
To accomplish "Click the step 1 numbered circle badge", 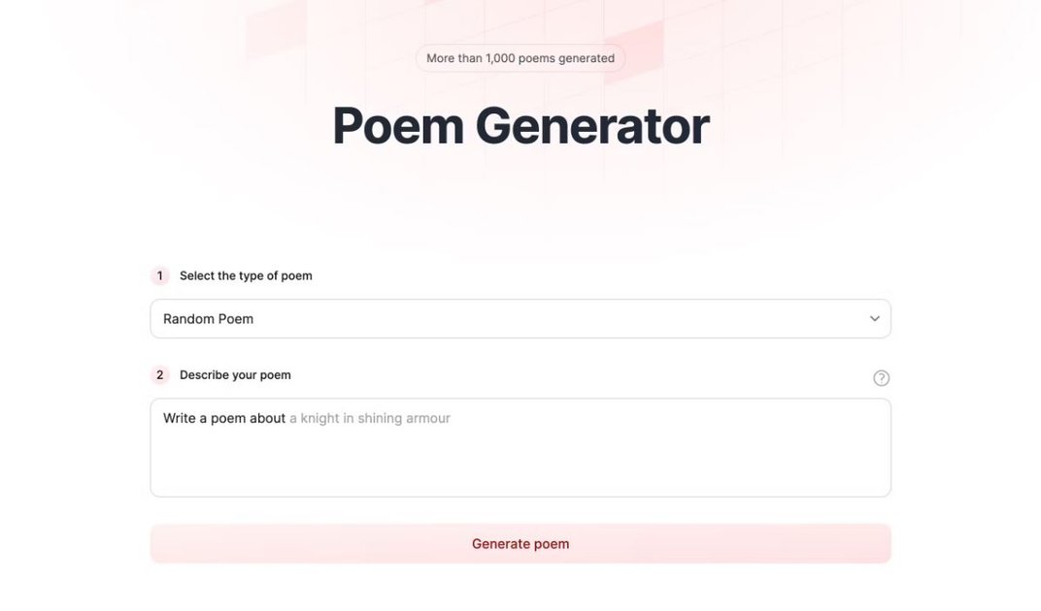I will pyautogui.click(x=160, y=275).
